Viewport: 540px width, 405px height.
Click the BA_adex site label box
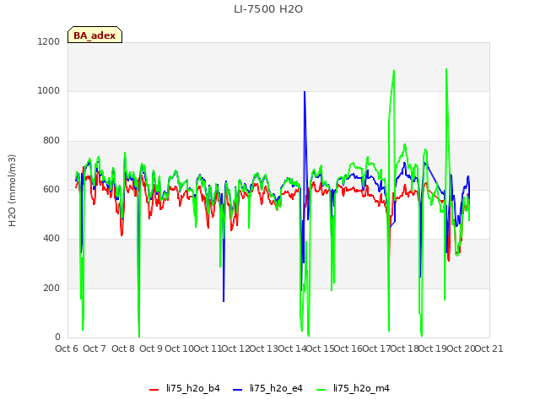pyautogui.click(x=94, y=35)
